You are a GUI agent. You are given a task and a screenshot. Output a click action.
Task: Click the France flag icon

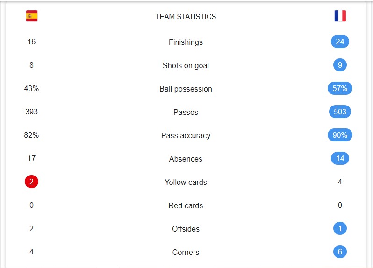tap(340, 16)
